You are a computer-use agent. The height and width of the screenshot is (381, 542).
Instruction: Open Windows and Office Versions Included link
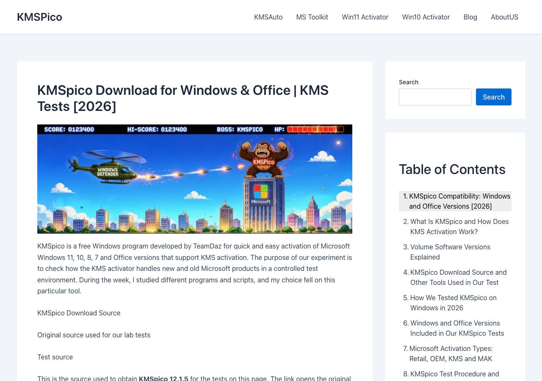(x=457, y=328)
